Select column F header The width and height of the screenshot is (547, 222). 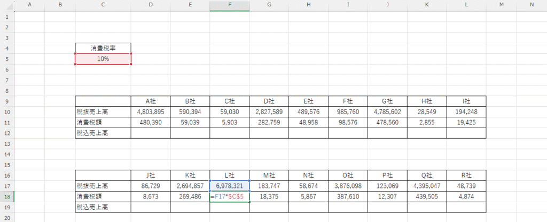coord(229,5)
